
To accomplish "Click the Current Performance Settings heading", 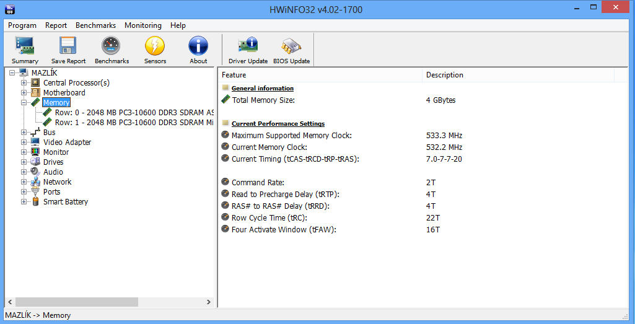I will (x=278, y=123).
